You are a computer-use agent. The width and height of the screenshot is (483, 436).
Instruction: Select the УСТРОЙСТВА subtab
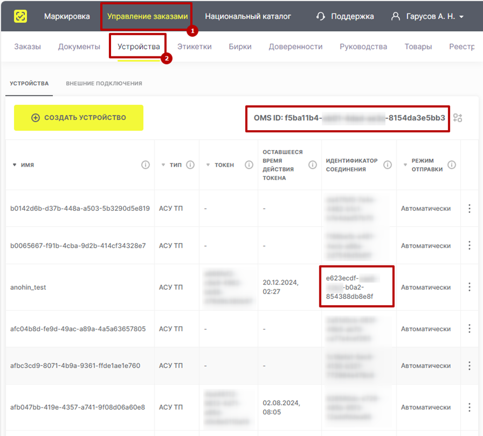click(x=30, y=83)
